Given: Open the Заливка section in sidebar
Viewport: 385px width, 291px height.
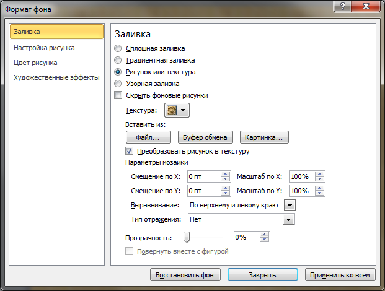Looking at the screenshot, I should coord(56,32).
